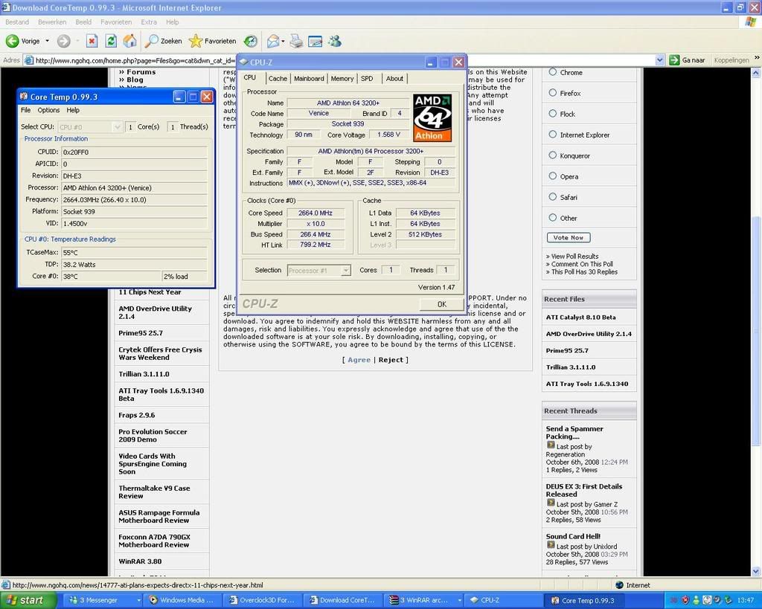Switch to the Memory tab in CPU-Z
This screenshot has height=609, width=762.
pos(342,79)
